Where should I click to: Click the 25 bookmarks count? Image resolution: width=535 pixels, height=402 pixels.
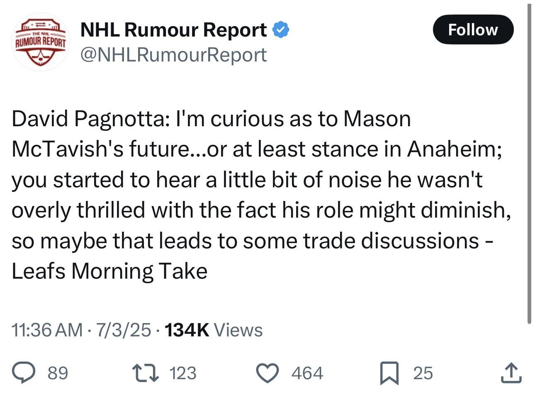[x=423, y=373]
